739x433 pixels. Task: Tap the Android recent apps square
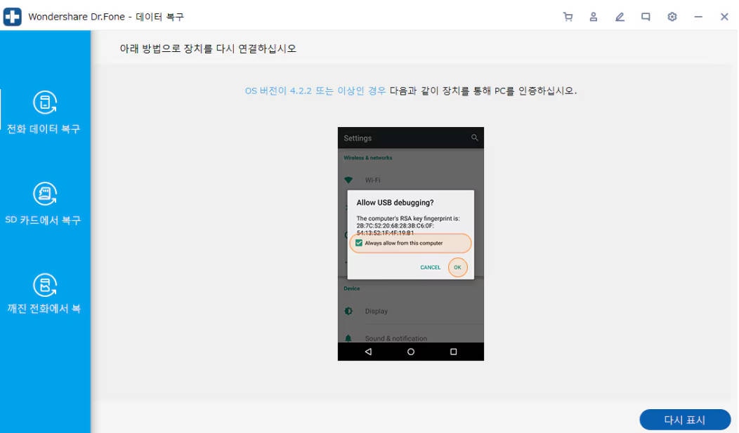pos(453,352)
